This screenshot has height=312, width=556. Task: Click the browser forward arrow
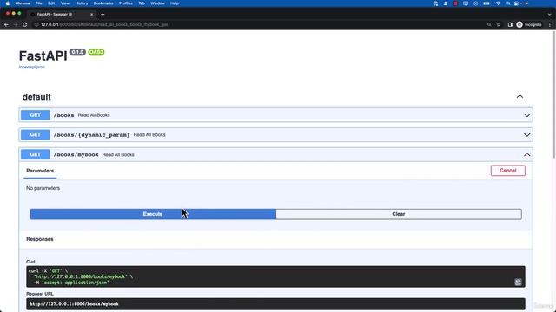click(x=16, y=25)
